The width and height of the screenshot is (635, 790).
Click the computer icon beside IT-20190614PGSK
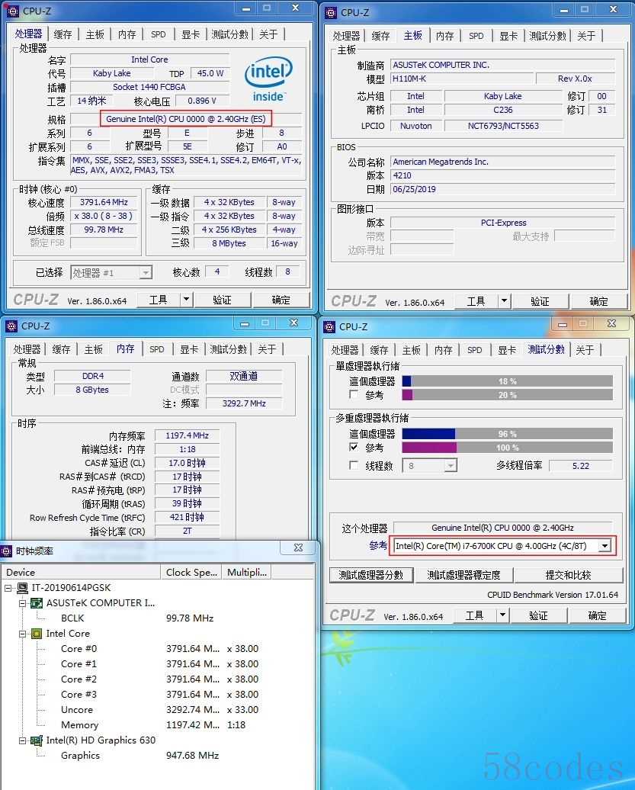click(x=23, y=587)
